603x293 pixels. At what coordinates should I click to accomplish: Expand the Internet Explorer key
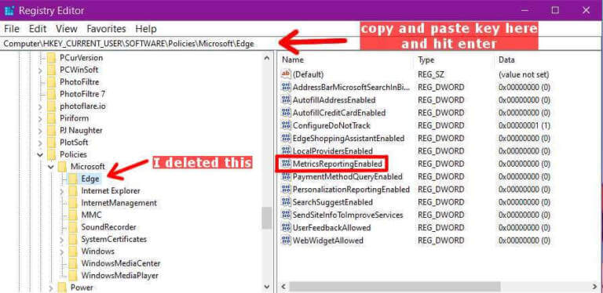point(61,191)
